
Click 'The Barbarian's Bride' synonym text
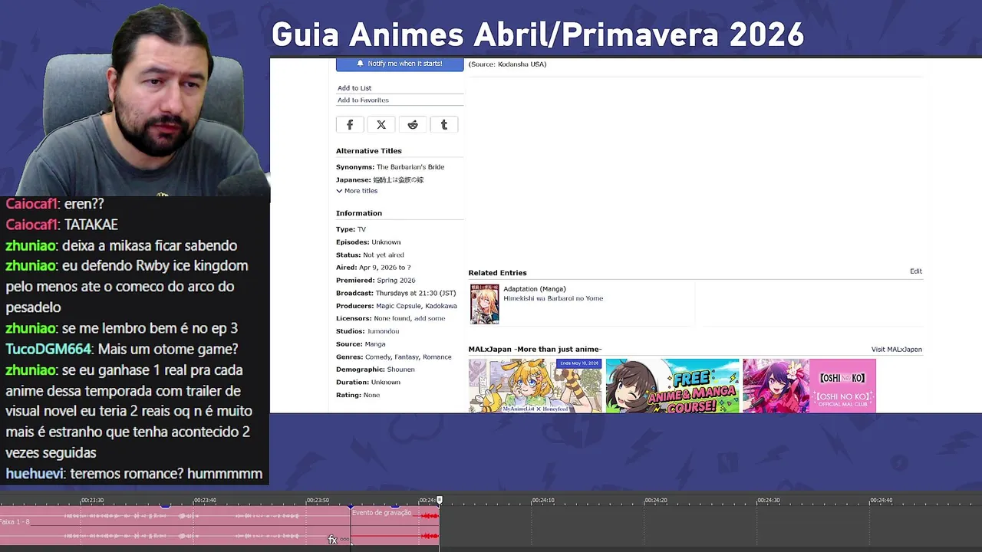tap(410, 167)
